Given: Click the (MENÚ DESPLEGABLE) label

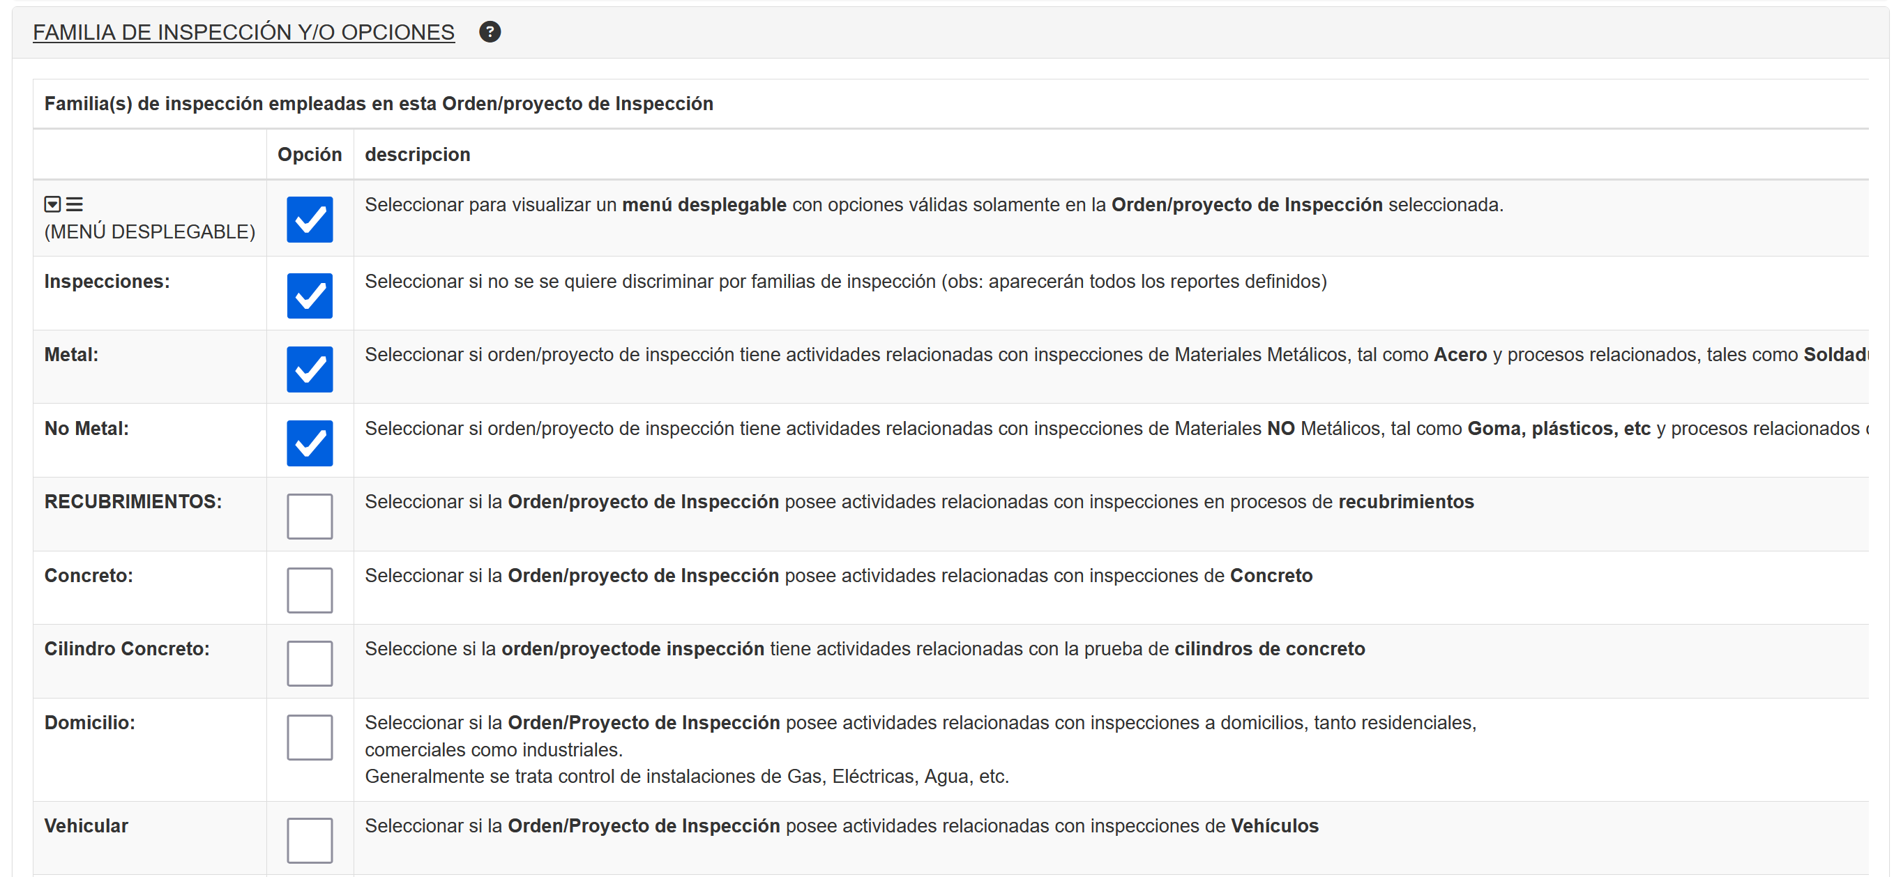Looking at the screenshot, I should click(150, 231).
